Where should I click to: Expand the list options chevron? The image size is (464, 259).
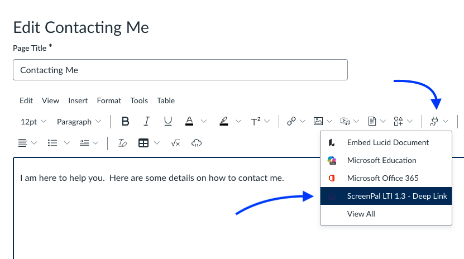pos(67,143)
